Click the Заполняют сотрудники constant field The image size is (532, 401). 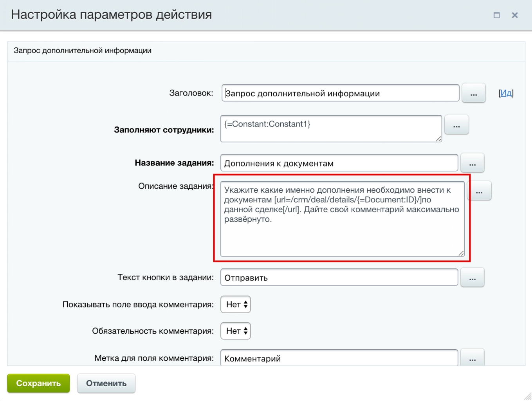point(331,128)
